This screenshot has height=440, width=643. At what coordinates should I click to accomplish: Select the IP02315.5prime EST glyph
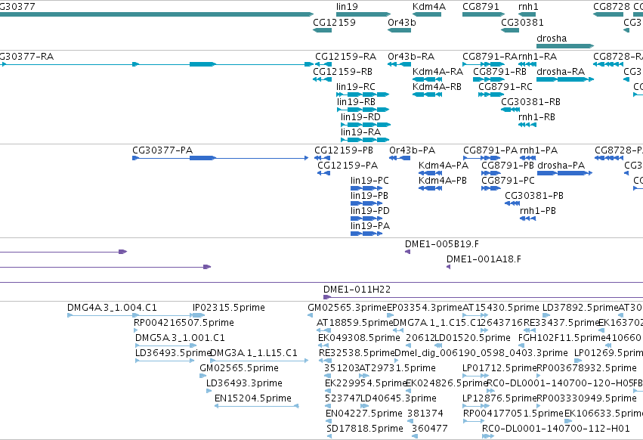click(x=199, y=315)
